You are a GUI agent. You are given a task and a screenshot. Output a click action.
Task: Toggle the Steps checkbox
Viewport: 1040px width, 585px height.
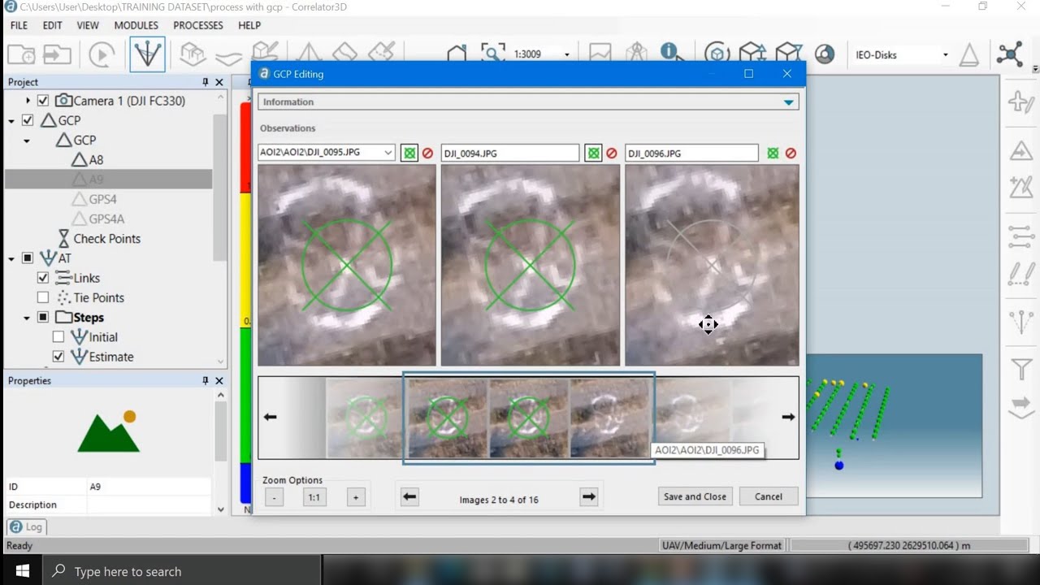[x=43, y=317]
